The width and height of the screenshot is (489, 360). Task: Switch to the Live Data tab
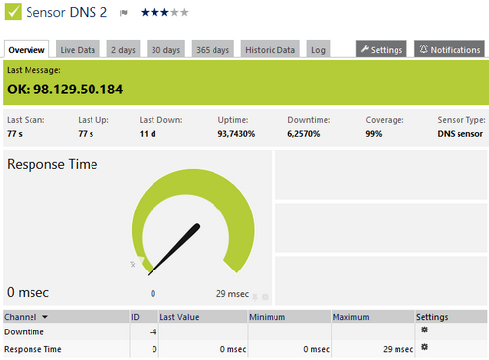tap(78, 49)
